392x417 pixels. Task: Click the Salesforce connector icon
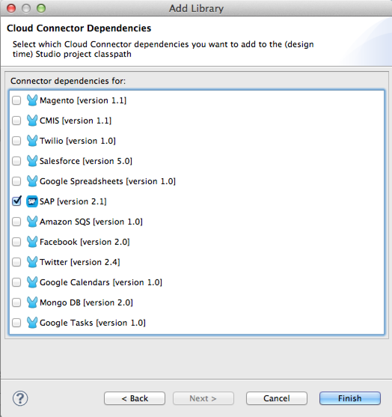32,161
